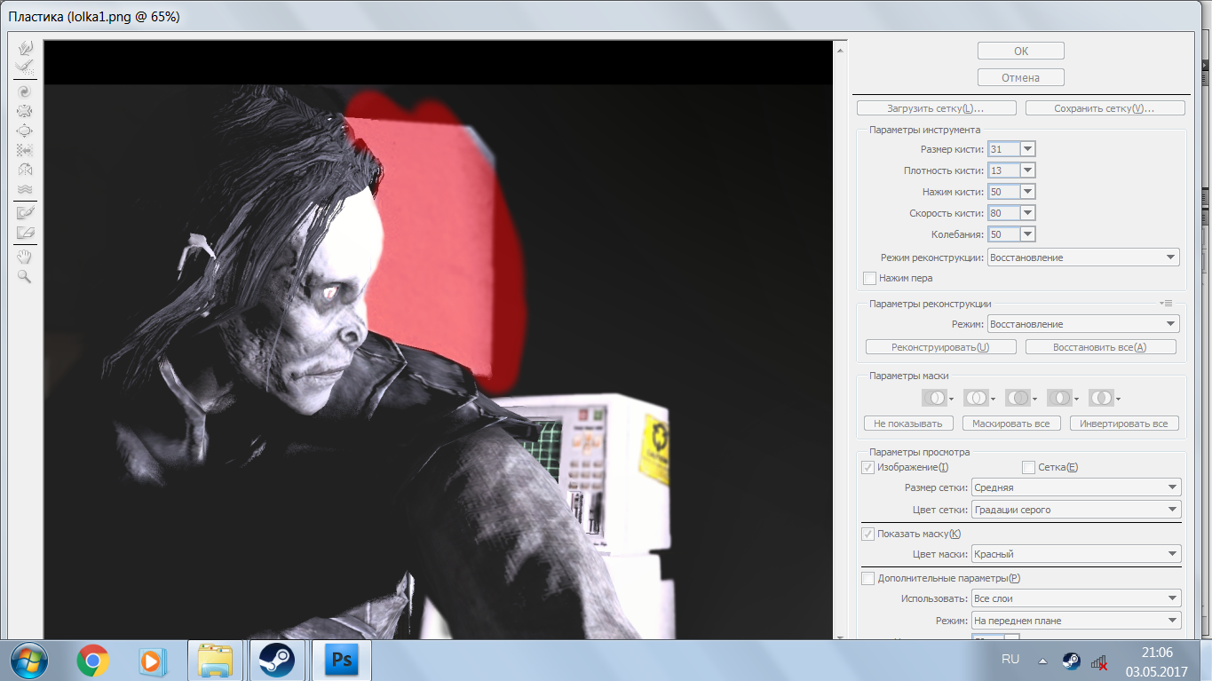
Task: Click the OK button
Action: 1020,51
